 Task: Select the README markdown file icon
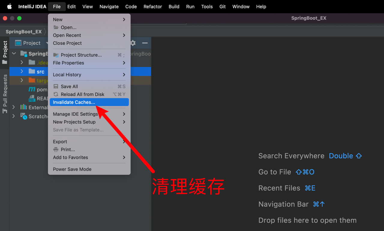32,99
